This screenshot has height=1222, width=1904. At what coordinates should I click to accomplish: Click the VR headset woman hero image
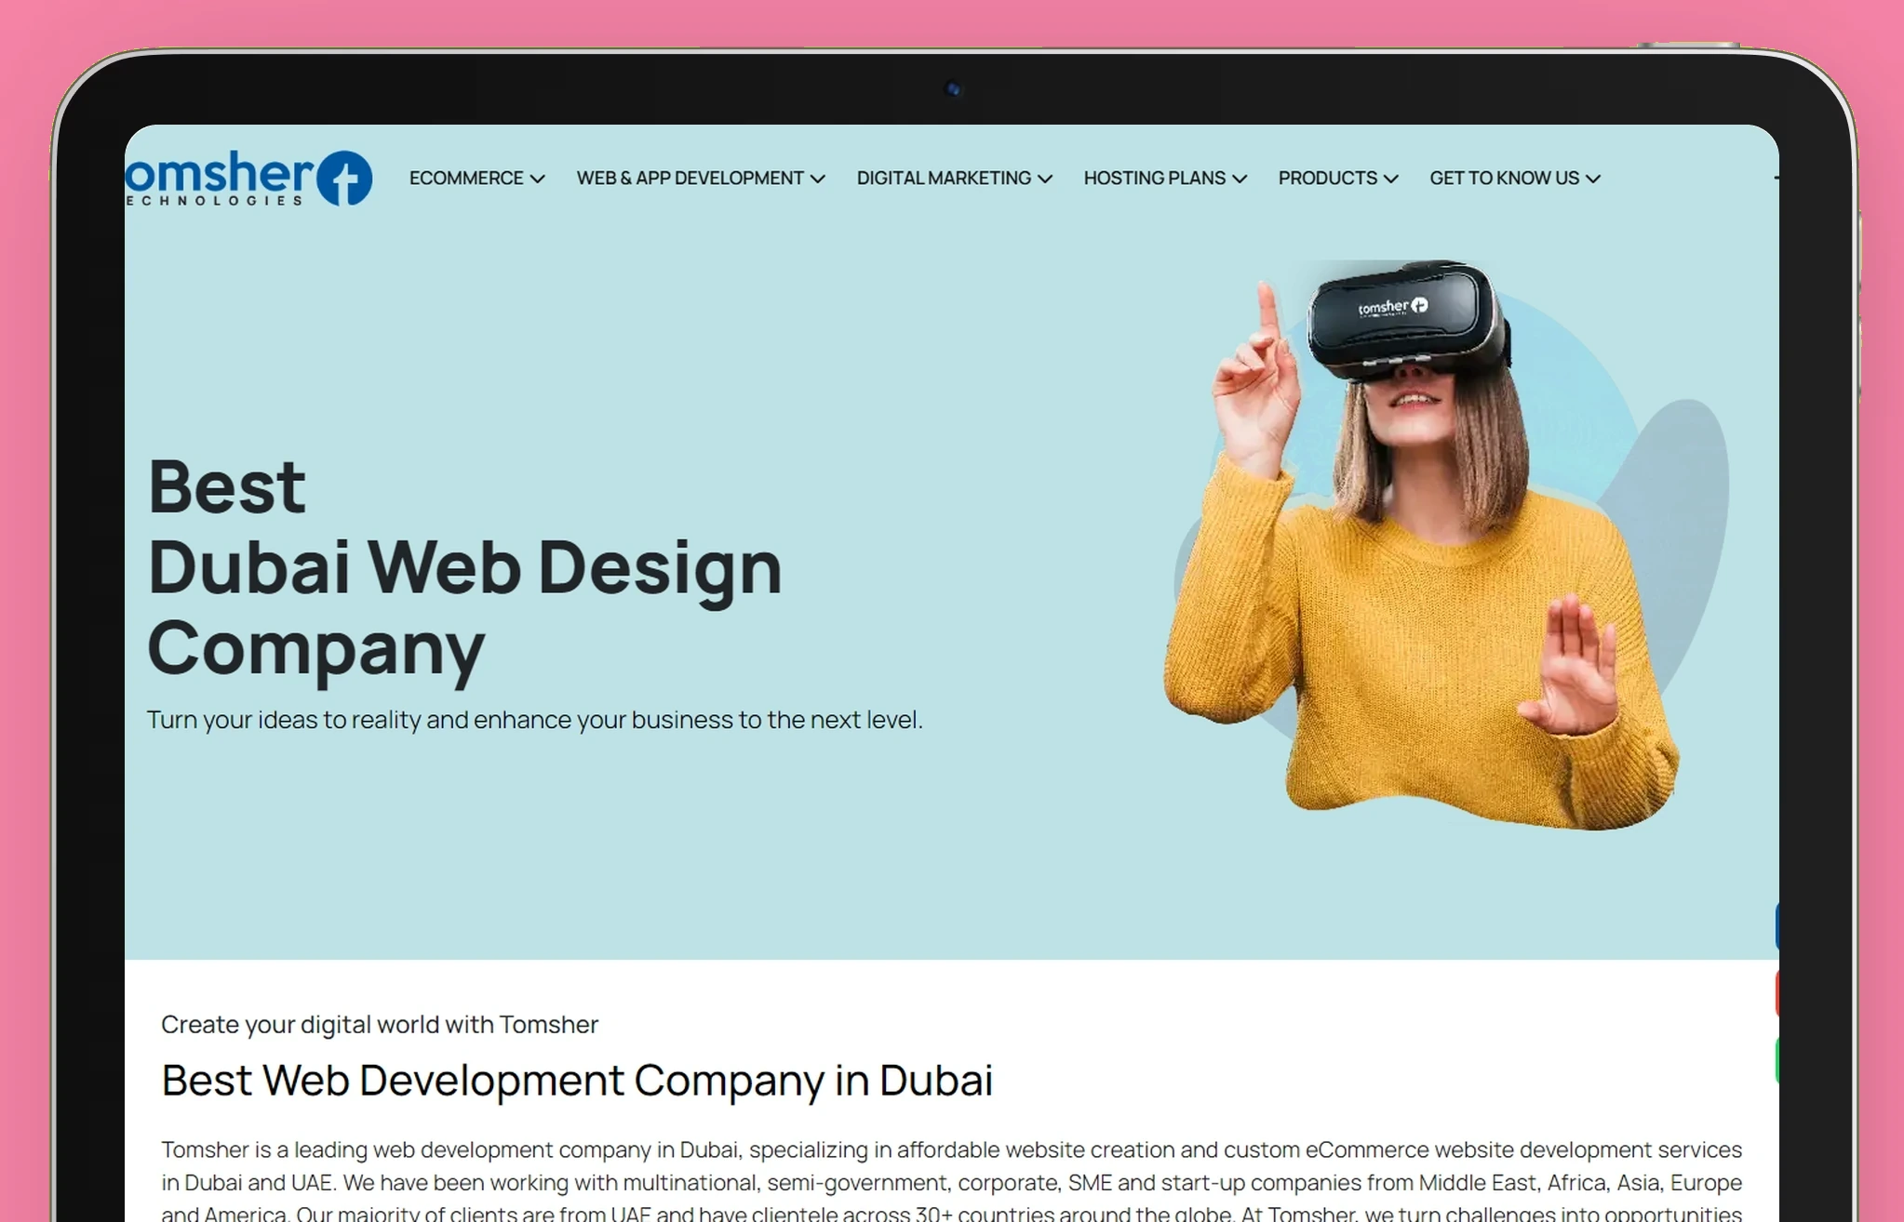(1446, 545)
